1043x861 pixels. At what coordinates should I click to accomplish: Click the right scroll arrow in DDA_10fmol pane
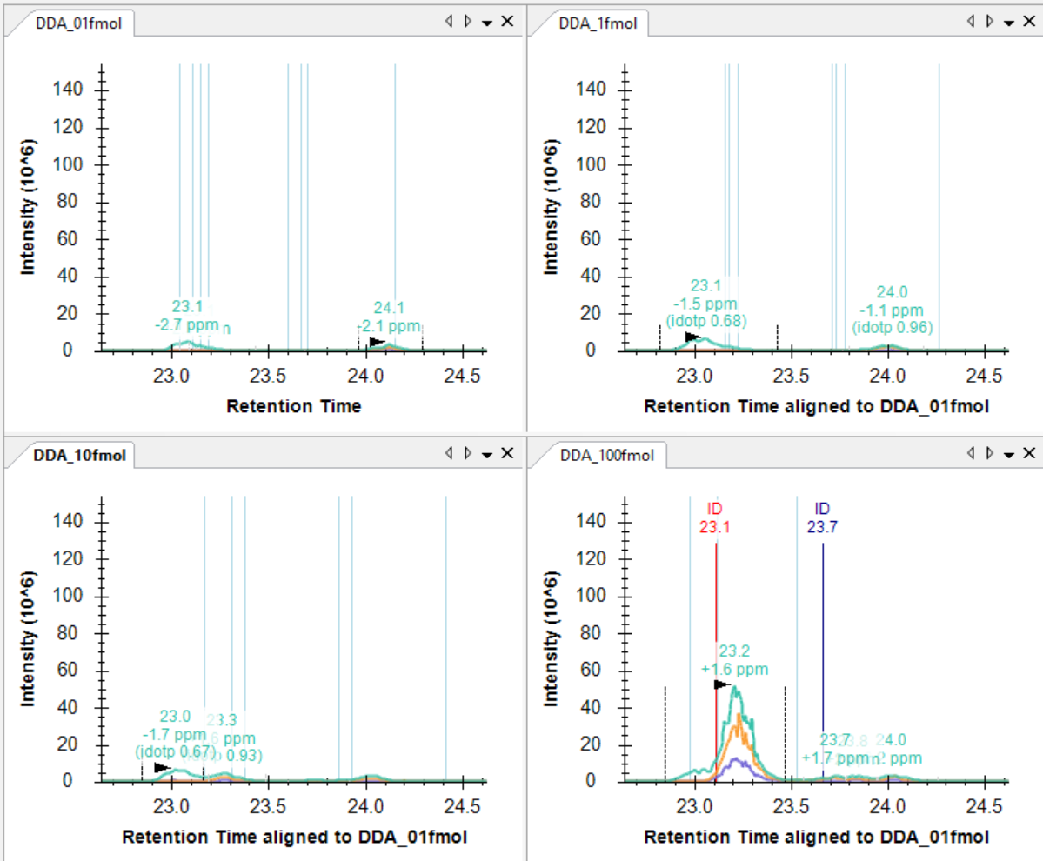coord(468,452)
